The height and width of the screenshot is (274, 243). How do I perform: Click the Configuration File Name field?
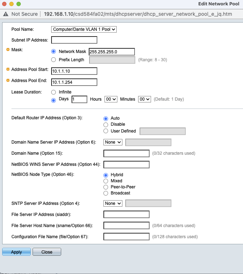[126, 237]
